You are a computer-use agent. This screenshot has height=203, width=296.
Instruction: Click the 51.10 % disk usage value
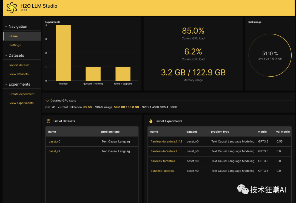(x=270, y=54)
